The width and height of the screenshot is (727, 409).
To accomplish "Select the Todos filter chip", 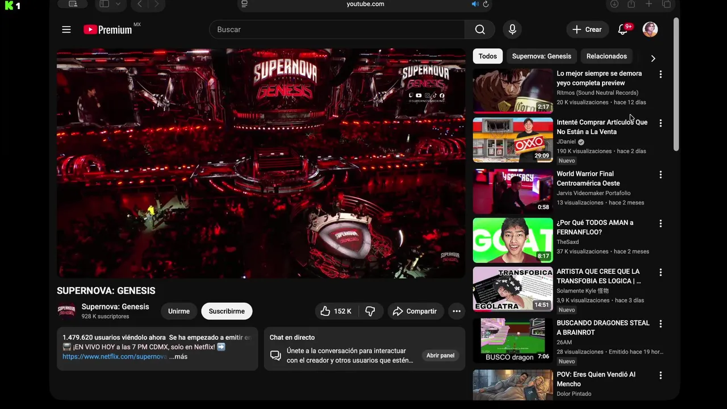I will 487,56.
